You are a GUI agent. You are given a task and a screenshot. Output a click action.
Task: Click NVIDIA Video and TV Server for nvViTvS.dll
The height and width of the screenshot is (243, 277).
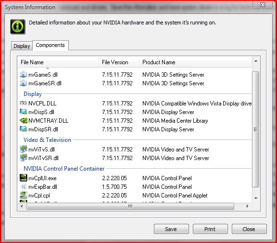pos(176,150)
